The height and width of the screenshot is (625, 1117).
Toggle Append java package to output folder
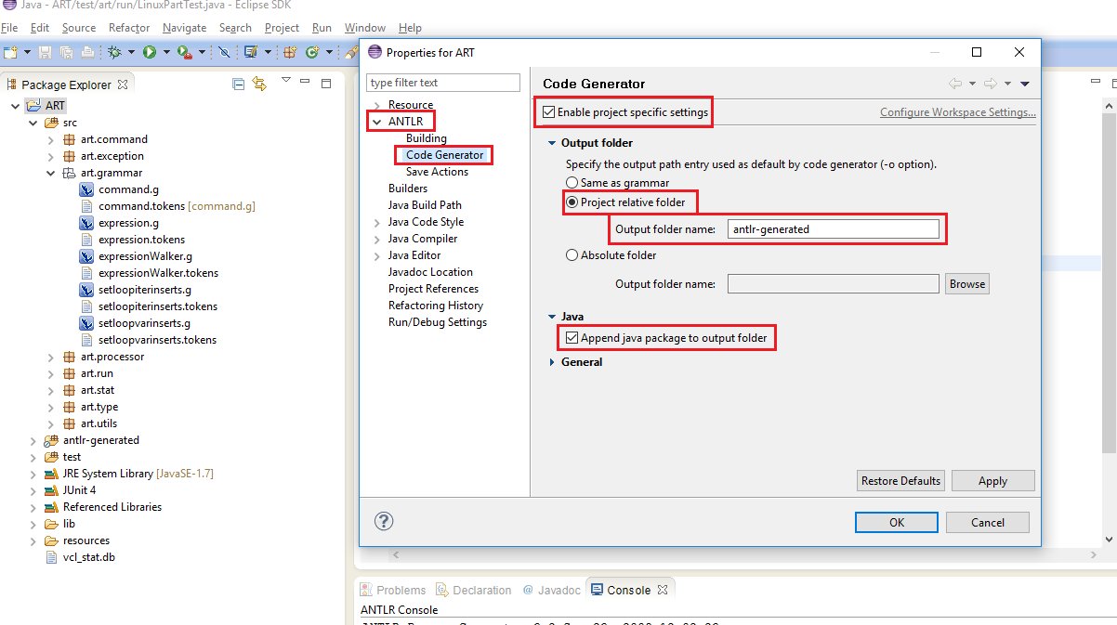click(x=572, y=338)
